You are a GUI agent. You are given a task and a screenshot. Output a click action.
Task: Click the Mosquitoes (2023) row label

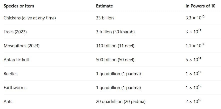(x=21, y=46)
